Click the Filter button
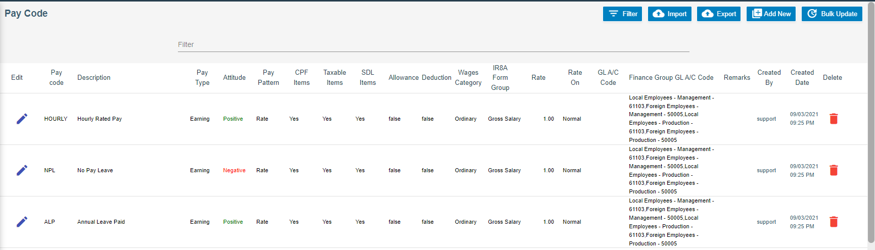The height and width of the screenshot is (250, 875). point(622,14)
